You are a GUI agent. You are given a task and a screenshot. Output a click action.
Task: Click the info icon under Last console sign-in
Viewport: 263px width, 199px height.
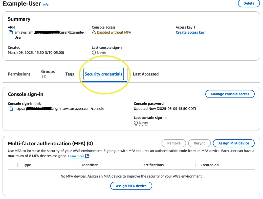point(135,122)
